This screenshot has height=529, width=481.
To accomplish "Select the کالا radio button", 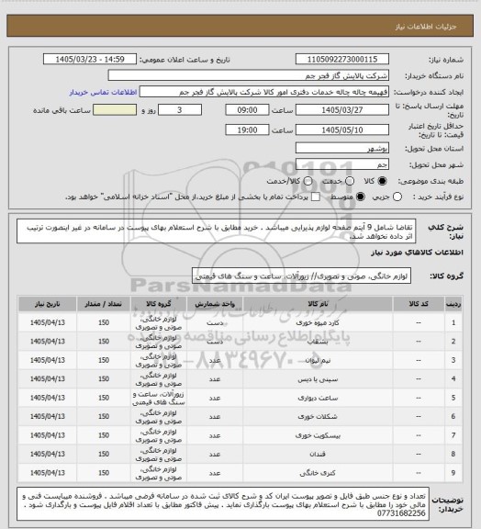I will tap(382, 181).
